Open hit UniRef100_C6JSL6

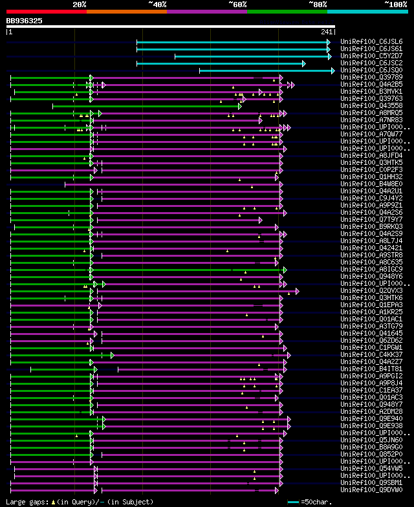(x=371, y=41)
